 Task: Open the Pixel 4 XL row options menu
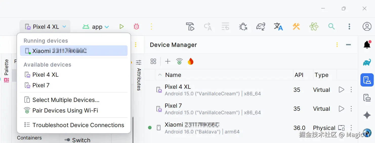click(x=351, y=90)
